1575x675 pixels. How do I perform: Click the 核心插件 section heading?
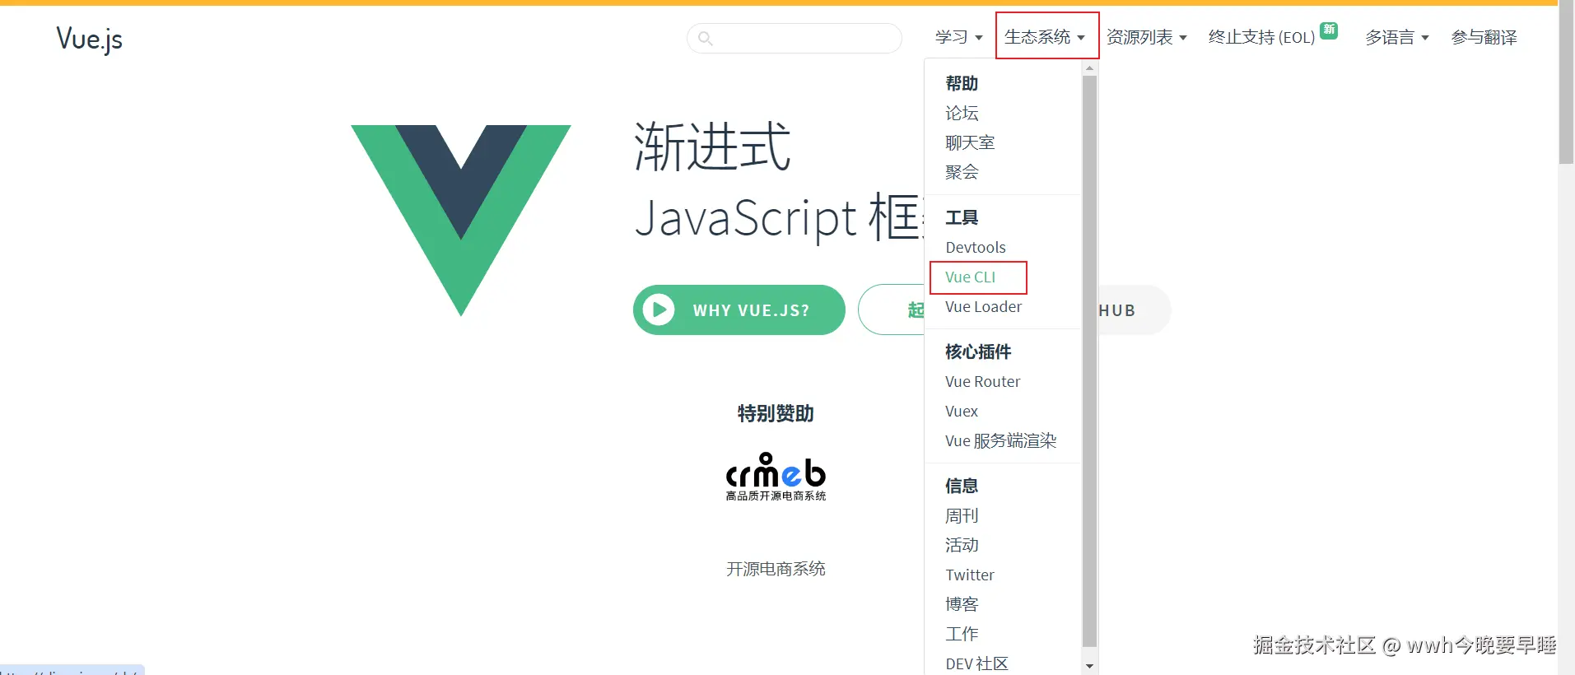(978, 351)
